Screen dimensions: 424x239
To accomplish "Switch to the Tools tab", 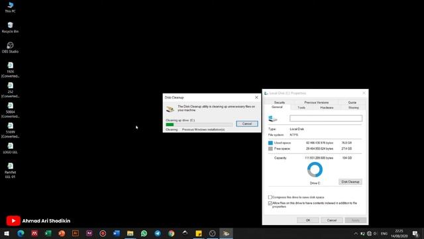I will click(301, 108).
